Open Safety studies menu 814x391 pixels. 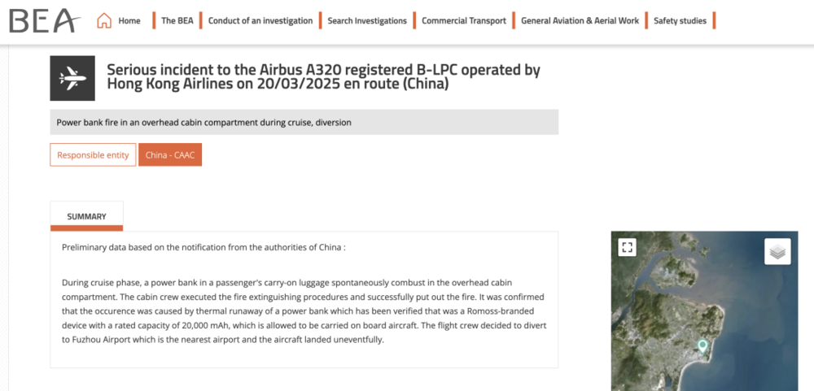[680, 21]
